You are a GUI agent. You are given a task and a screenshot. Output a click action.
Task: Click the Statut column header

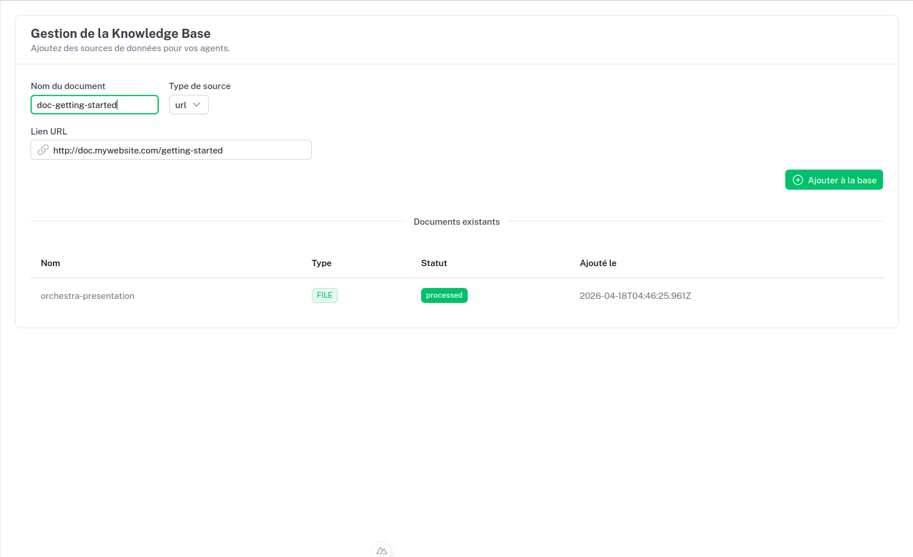[x=434, y=263]
